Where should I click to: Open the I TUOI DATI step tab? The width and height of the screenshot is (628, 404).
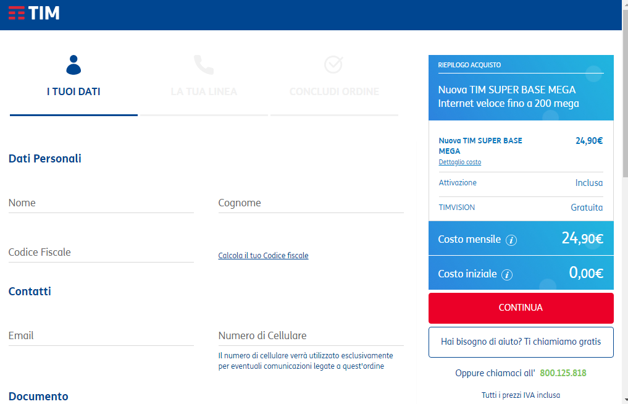point(73,85)
